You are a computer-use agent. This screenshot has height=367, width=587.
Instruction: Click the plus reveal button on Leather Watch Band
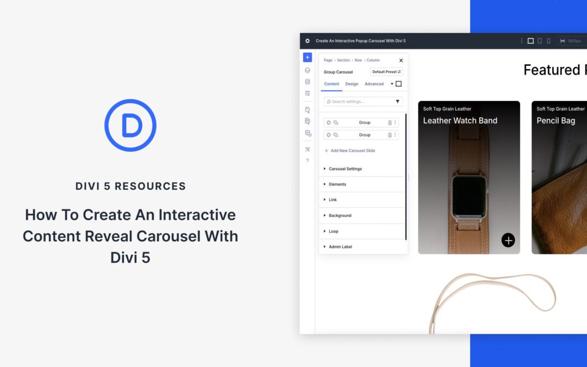pyautogui.click(x=508, y=240)
